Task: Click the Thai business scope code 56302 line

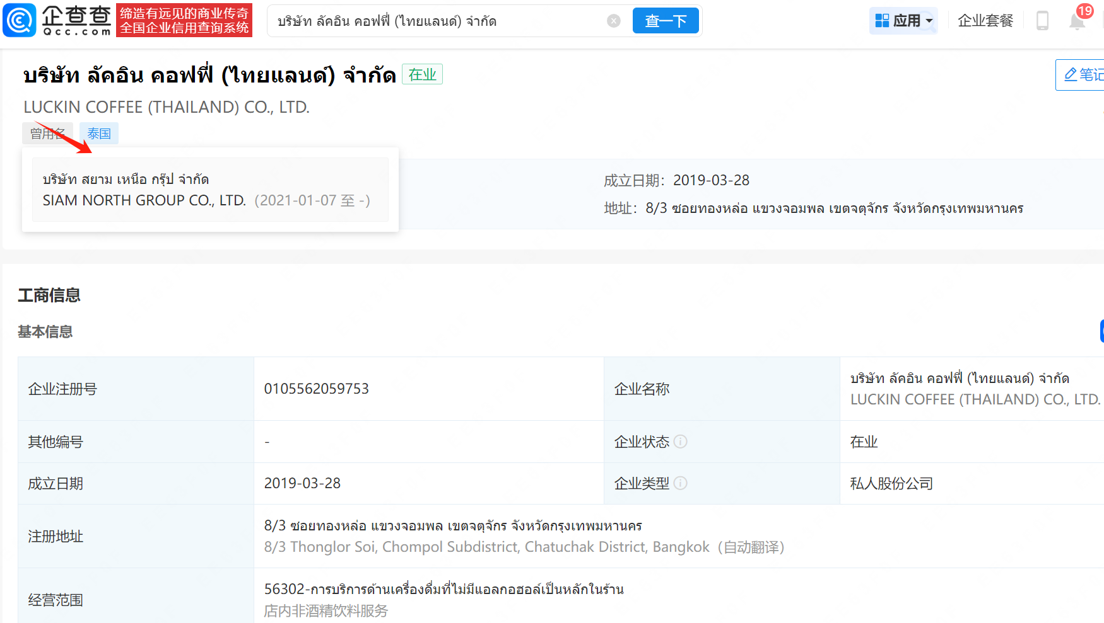Action: click(443, 589)
